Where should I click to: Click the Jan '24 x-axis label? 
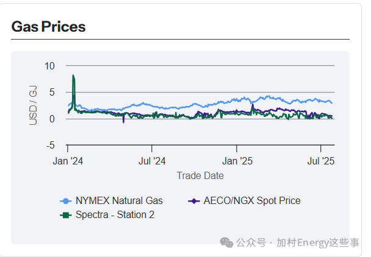tap(67, 161)
